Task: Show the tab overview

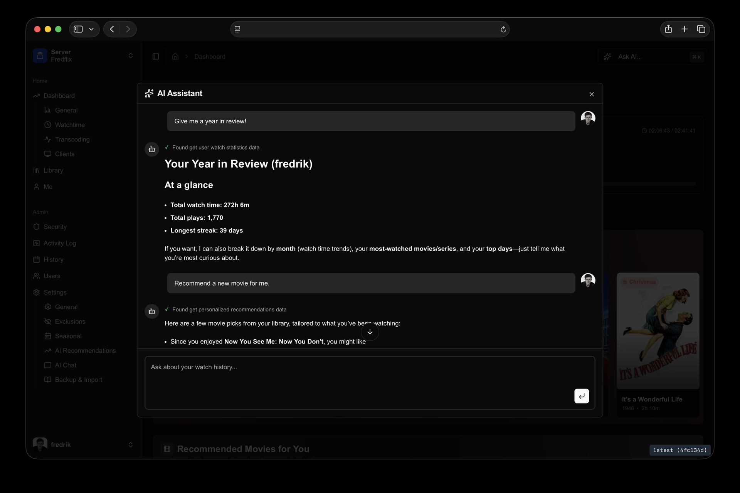Action: pos(701,29)
